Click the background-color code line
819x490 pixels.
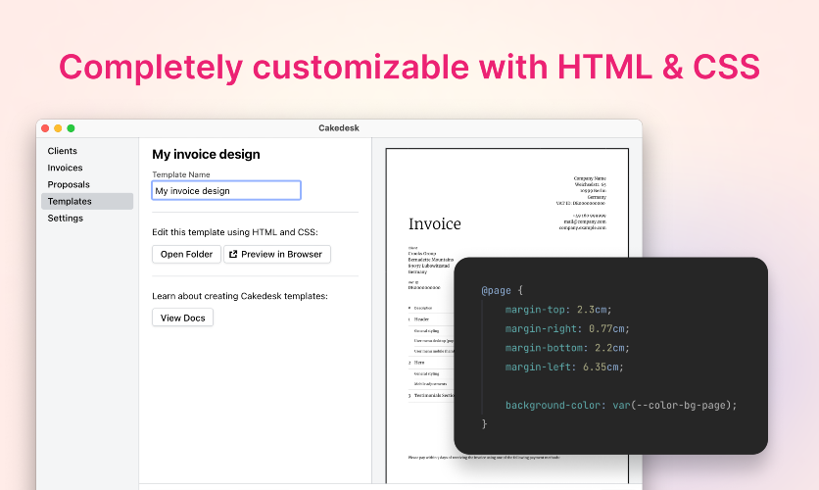621,406
